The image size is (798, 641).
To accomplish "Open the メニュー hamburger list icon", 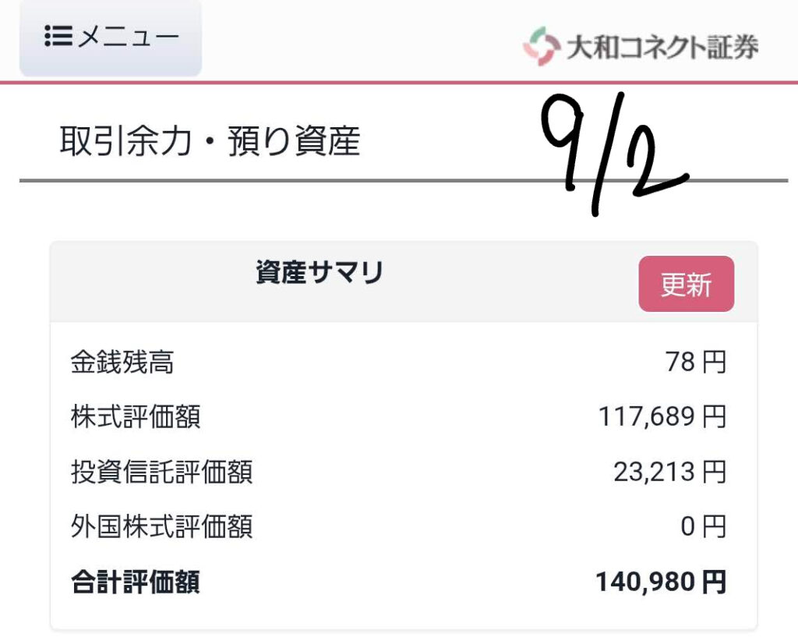I will [x=58, y=36].
